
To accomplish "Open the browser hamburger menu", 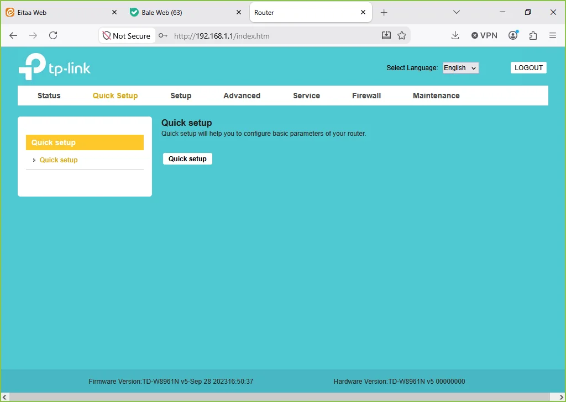I will [x=553, y=35].
